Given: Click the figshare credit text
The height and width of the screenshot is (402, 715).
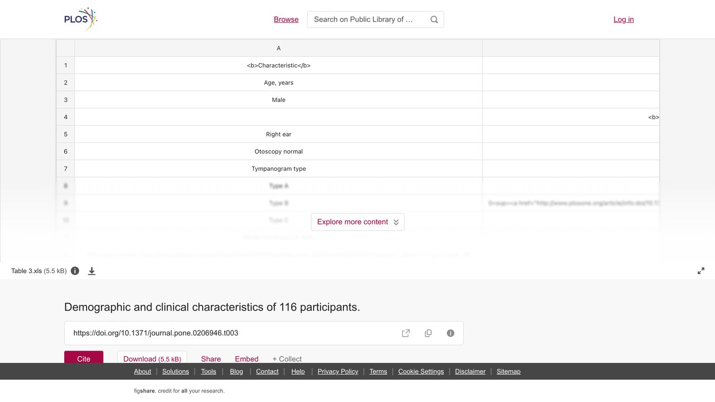Looking at the screenshot, I should tap(179, 391).
